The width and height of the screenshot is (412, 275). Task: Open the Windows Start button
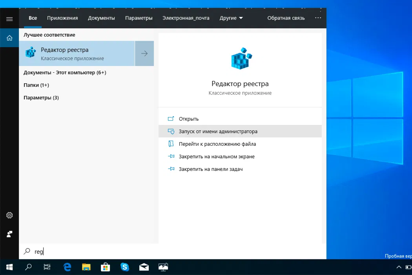point(9,267)
